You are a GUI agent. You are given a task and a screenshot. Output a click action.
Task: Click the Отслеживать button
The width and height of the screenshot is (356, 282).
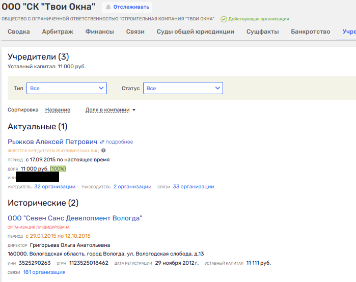point(127,7)
